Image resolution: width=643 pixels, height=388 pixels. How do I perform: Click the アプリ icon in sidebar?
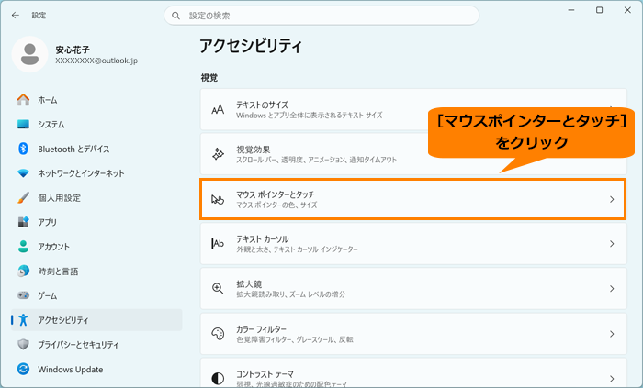click(23, 222)
